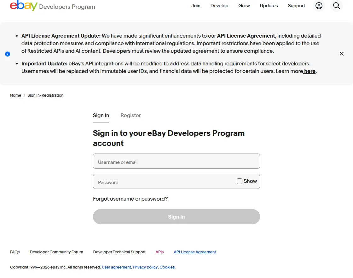Click the 'here' Learn more link
The width and height of the screenshot is (353, 278).
coord(310,71)
